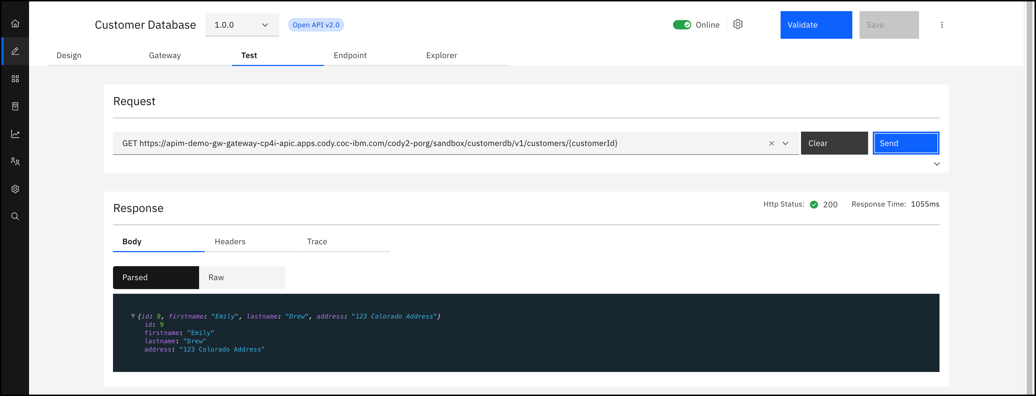Open sidebar Settings gear icon
Screen dimensions: 1036x396
pyautogui.click(x=15, y=189)
